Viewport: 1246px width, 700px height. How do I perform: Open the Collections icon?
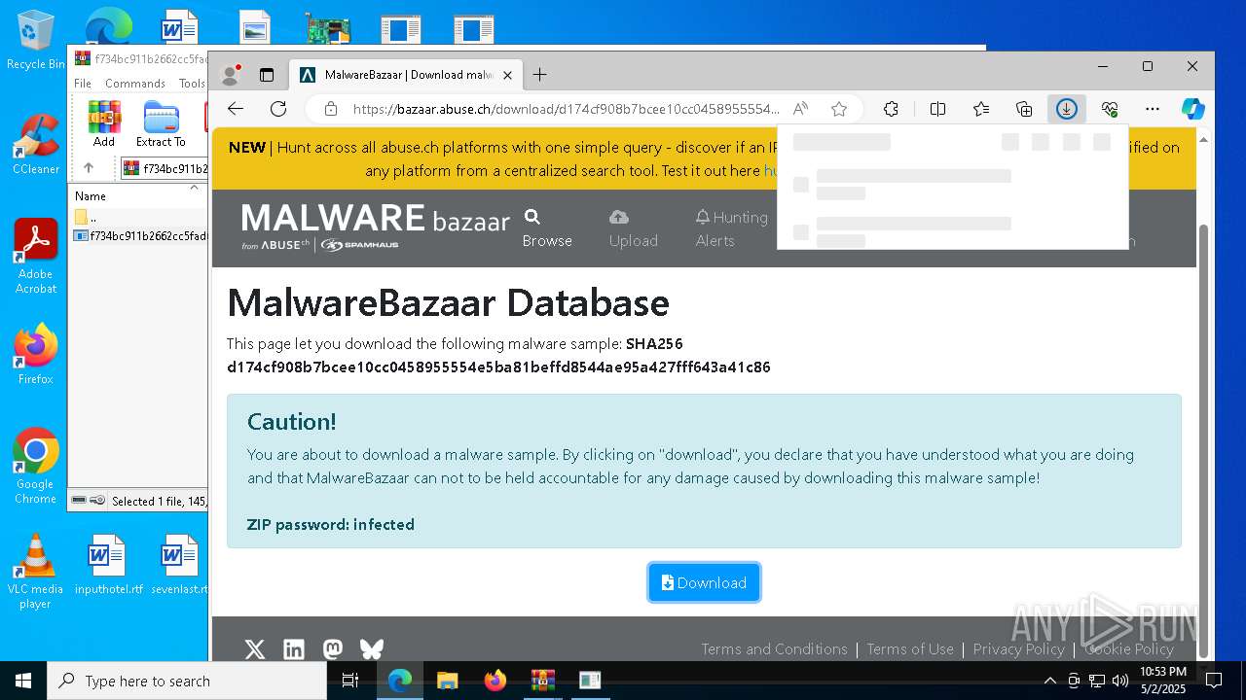(x=1024, y=109)
